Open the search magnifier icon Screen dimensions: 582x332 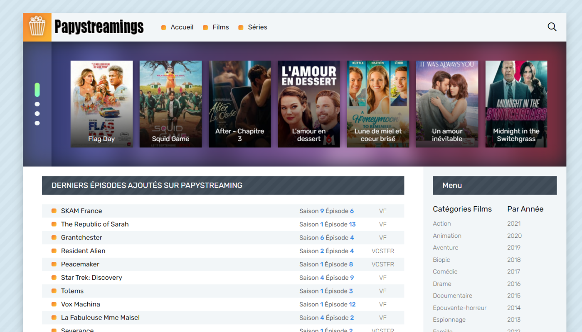click(552, 27)
